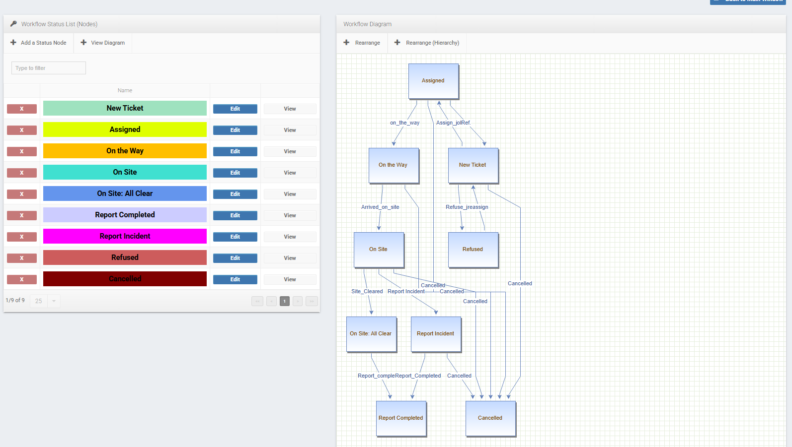This screenshot has width=792, height=447.
Task: Click the plus icon next to View Diagram
Action: point(83,43)
